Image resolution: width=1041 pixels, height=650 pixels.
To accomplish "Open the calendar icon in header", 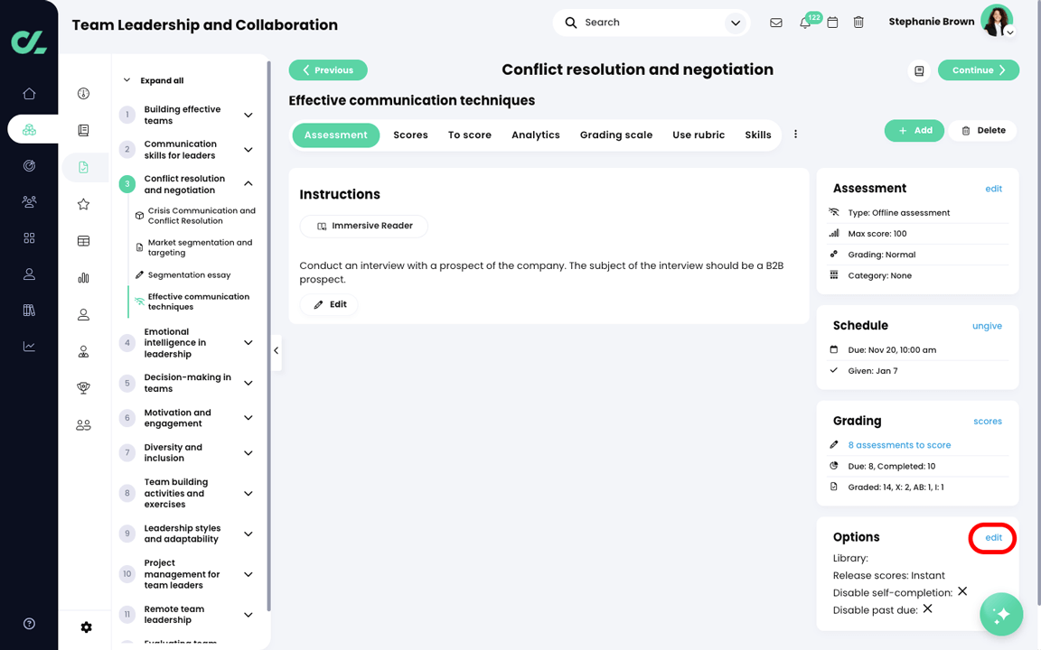I will click(832, 23).
